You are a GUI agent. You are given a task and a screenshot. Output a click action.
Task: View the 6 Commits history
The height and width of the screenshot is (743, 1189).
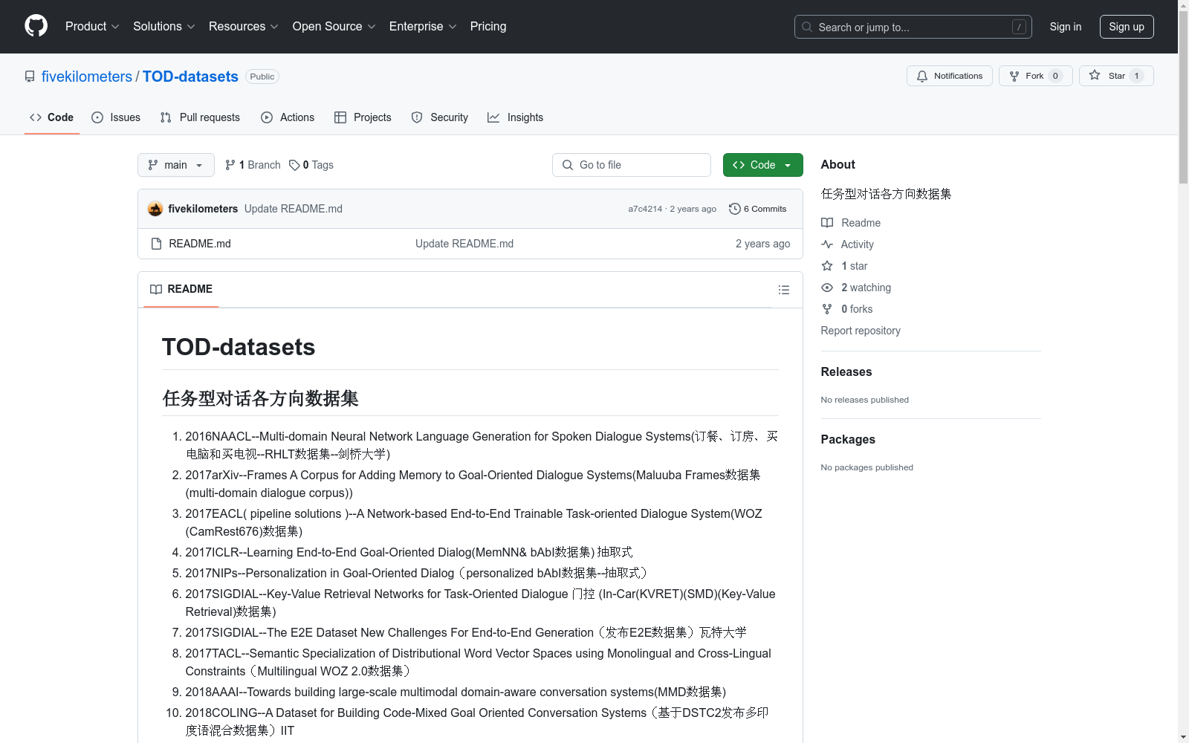coord(758,209)
